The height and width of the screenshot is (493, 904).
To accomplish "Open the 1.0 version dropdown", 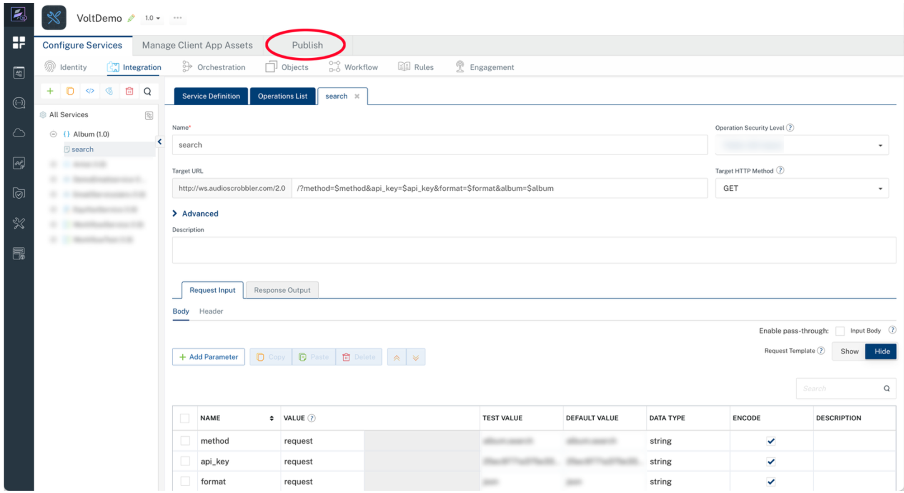I will click(152, 18).
